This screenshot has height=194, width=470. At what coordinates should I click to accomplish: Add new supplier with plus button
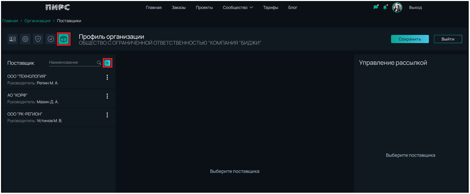pos(107,63)
